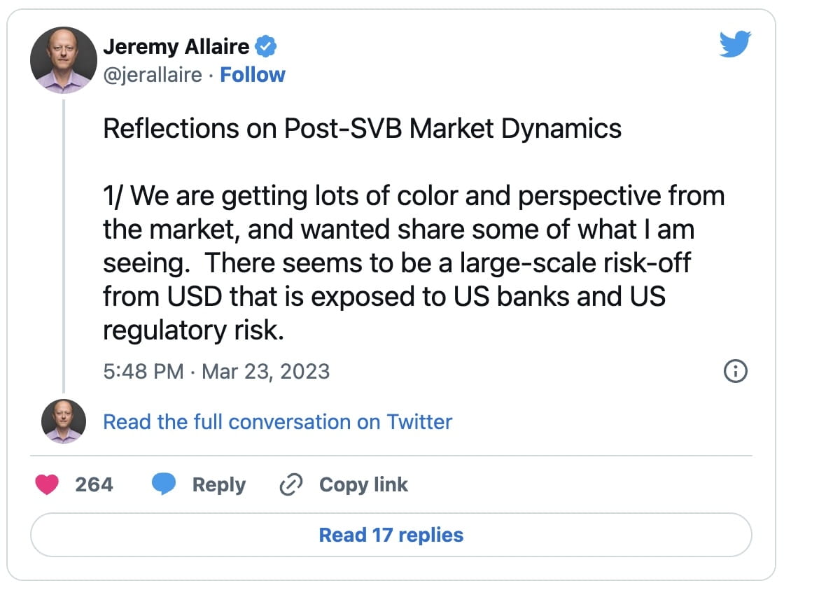This screenshot has height=595, width=826.
Task: Open the Jeremy Allaire display name
Action: 176,47
